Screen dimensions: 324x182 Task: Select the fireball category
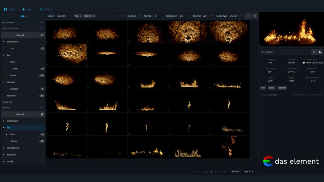tap(13, 76)
